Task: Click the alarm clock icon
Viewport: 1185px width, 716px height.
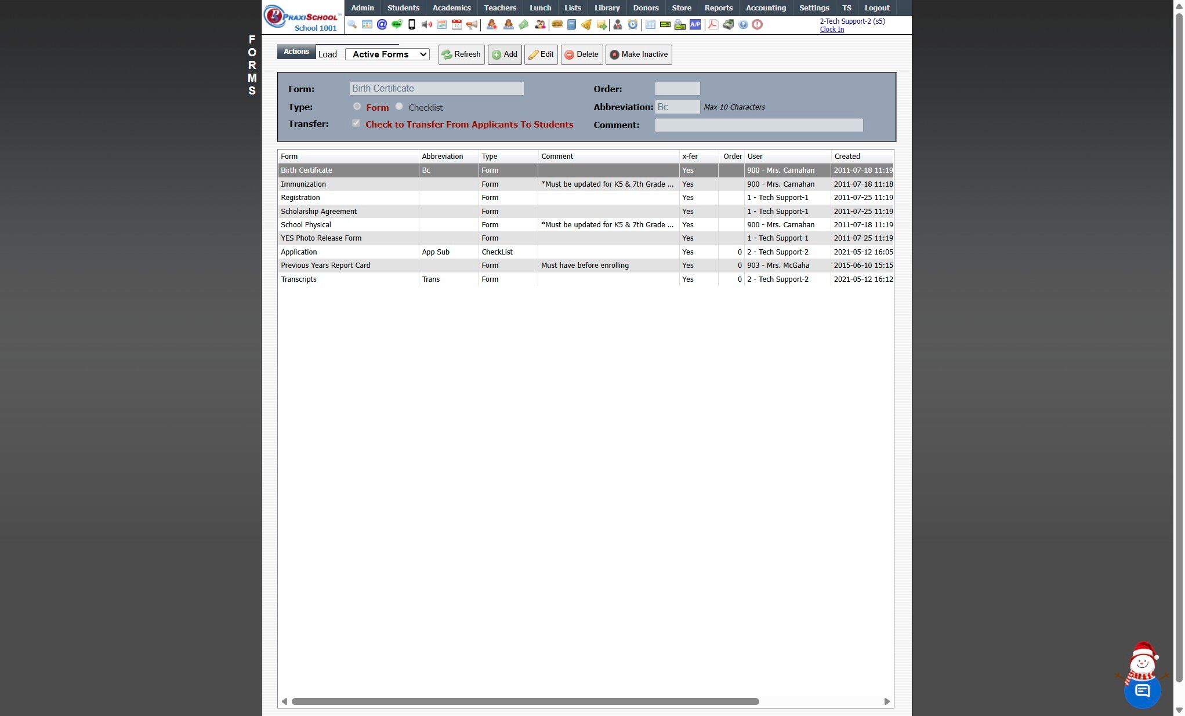Action: pos(633,24)
